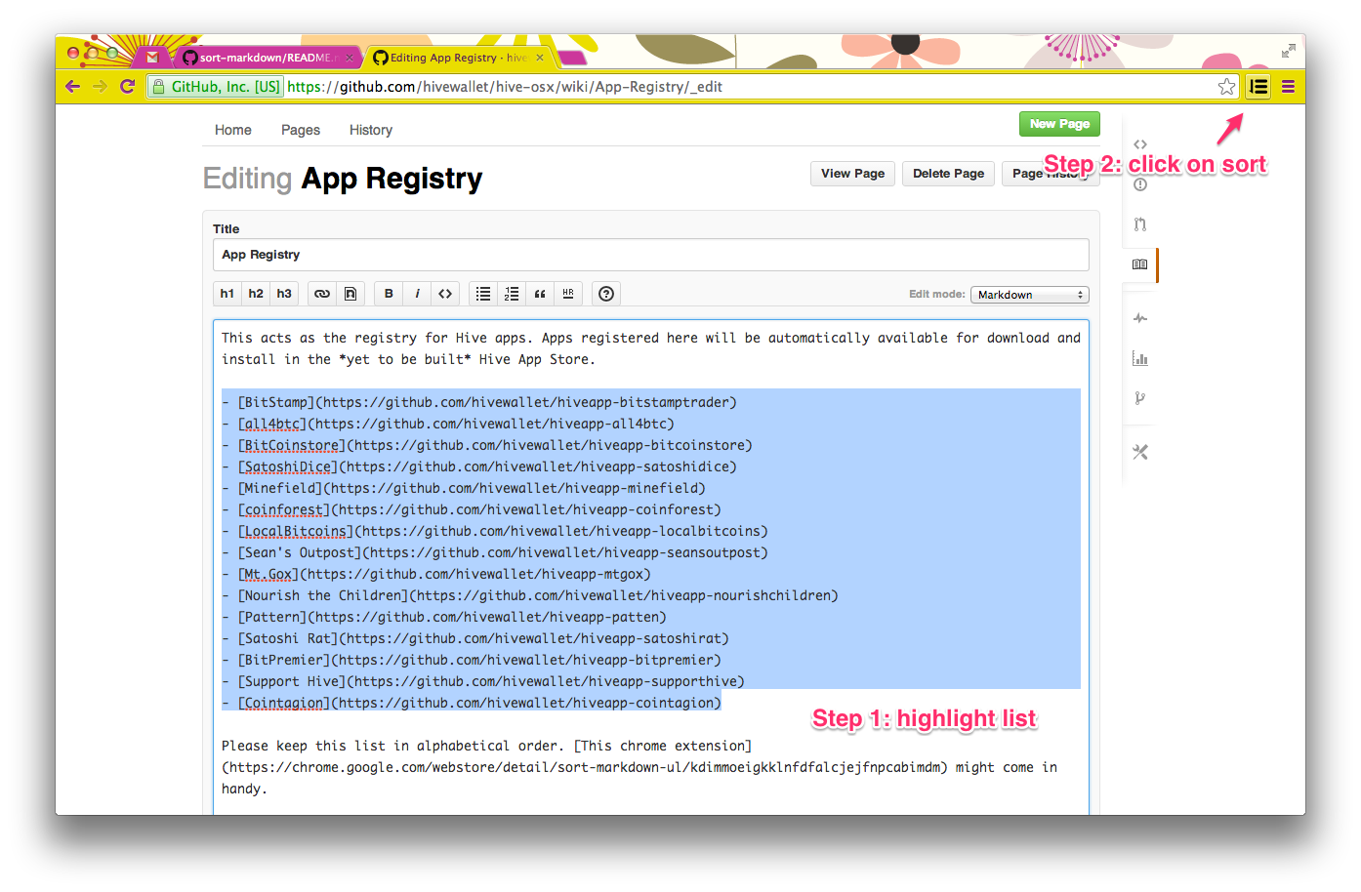Click the View Page button

click(x=852, y=174)
